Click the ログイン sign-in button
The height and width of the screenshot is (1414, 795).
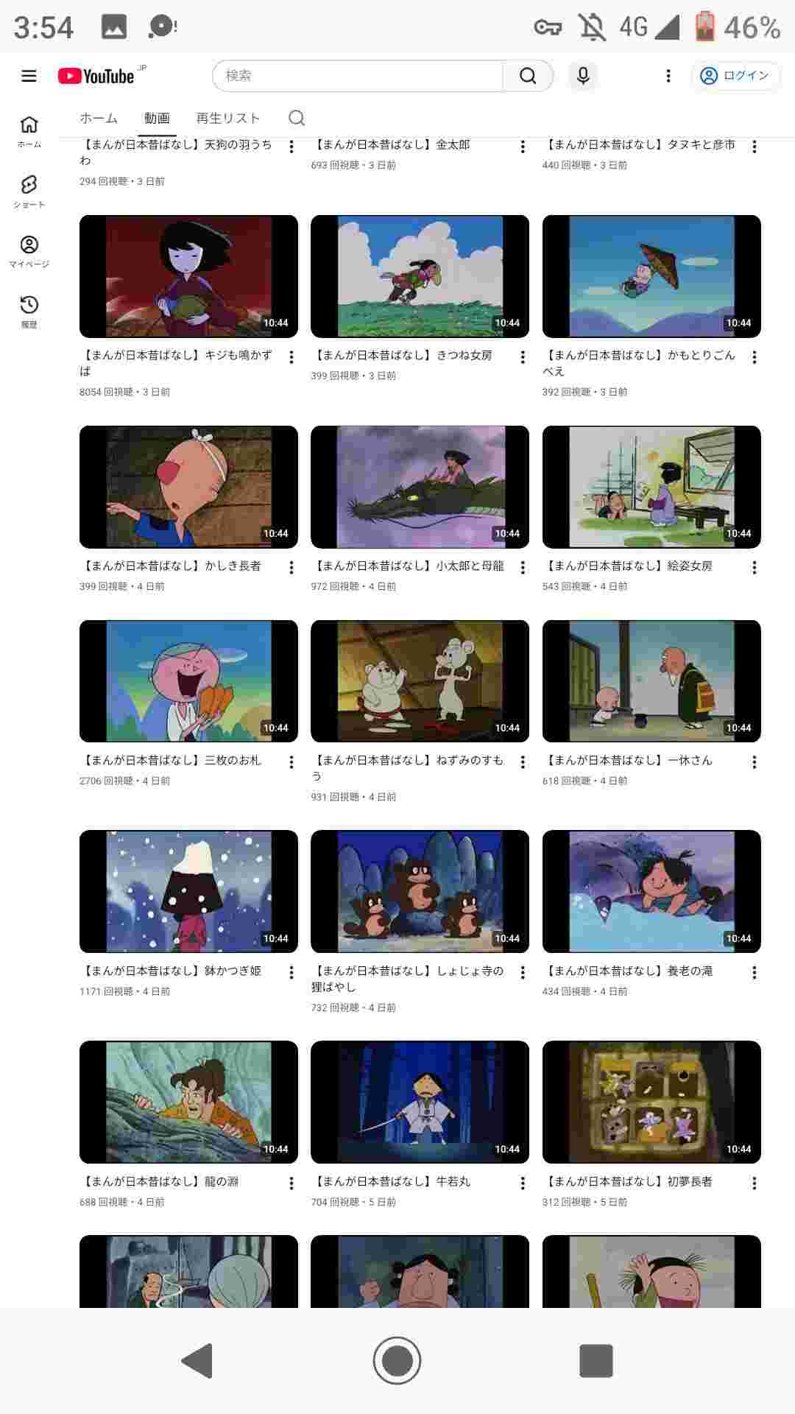tap(735, 76)
